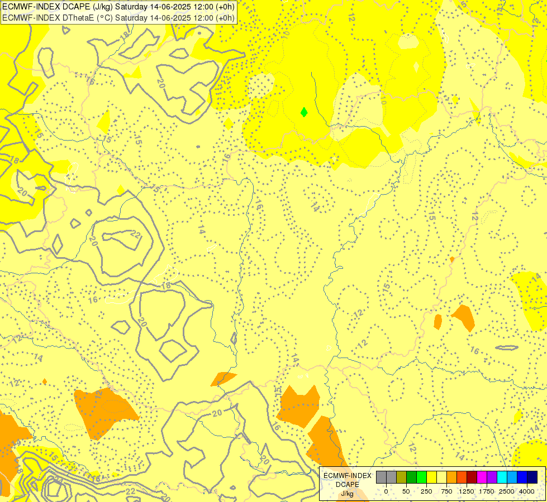Select the dark green legend swatch
Viewport: 547px width, 502px height.
click(412, 477)
